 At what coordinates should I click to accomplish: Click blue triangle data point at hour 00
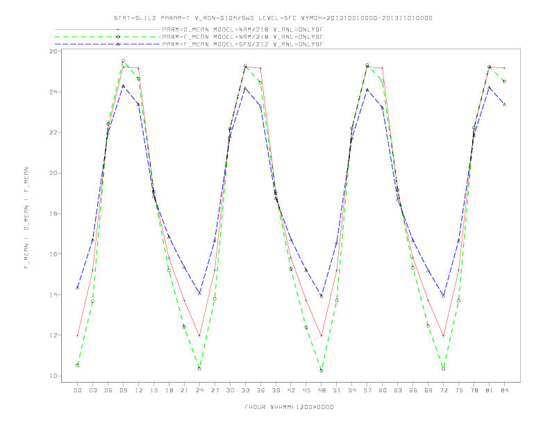tap(77, 288)
